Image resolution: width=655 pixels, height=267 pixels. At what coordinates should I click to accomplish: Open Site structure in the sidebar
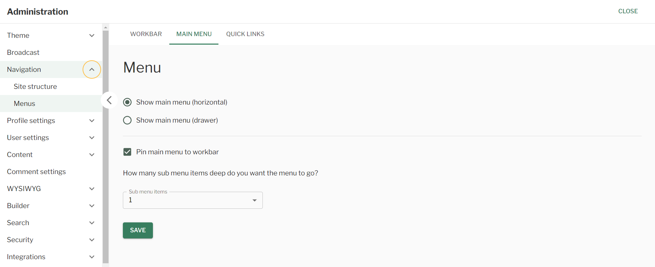35,87
